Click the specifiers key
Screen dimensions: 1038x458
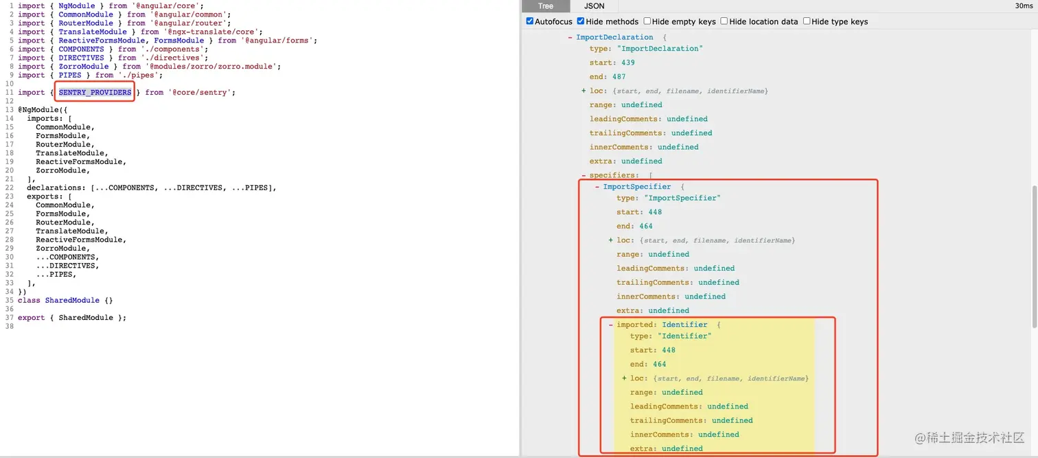(x=614, y=175)
